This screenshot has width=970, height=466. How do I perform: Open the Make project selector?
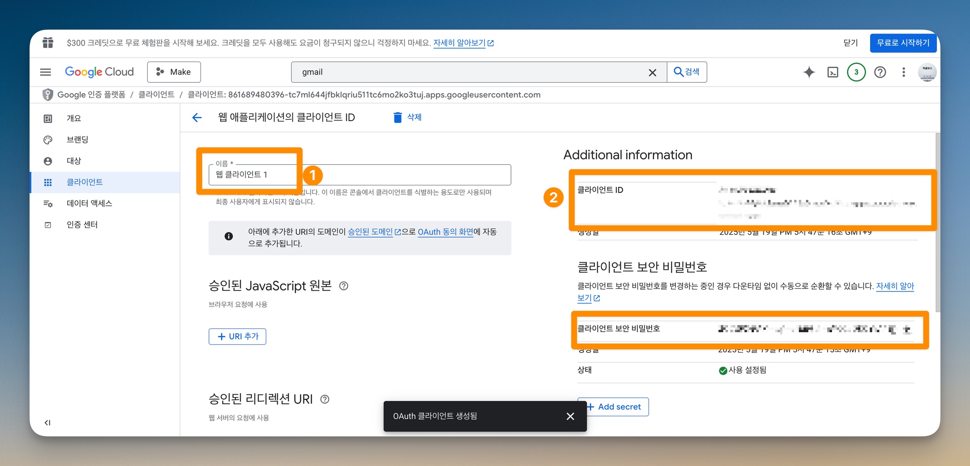coord(174,72)
